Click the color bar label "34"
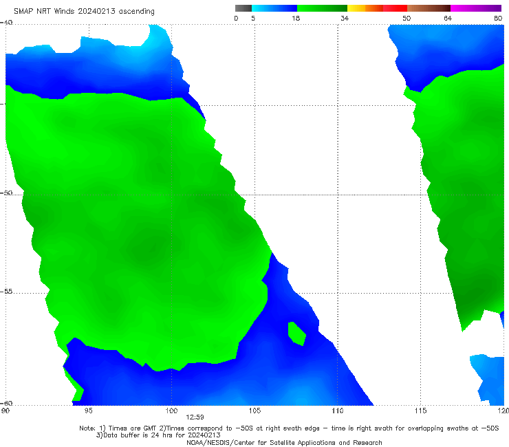The width and height of the screenshot is (509, 447). tap(345, 19)
